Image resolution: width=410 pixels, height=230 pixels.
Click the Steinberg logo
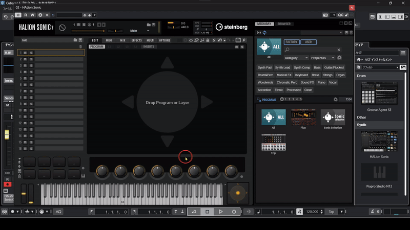point(232,27)
